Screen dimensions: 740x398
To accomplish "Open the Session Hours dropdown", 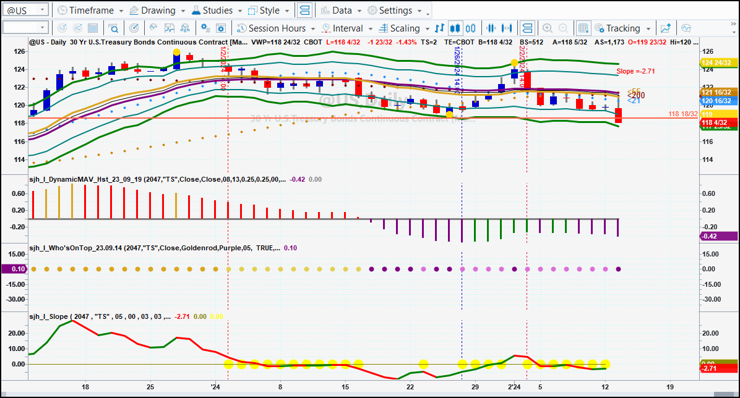I will pyautogui.click(x=276, y=28).
